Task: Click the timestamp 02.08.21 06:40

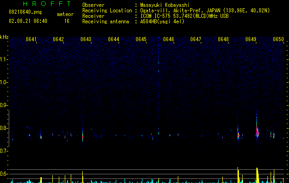Action: pos(28,21)
